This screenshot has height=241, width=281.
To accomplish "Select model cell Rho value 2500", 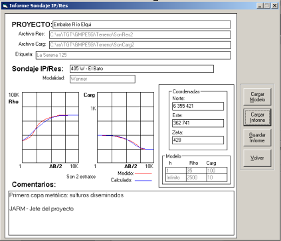I will (196, 177).
